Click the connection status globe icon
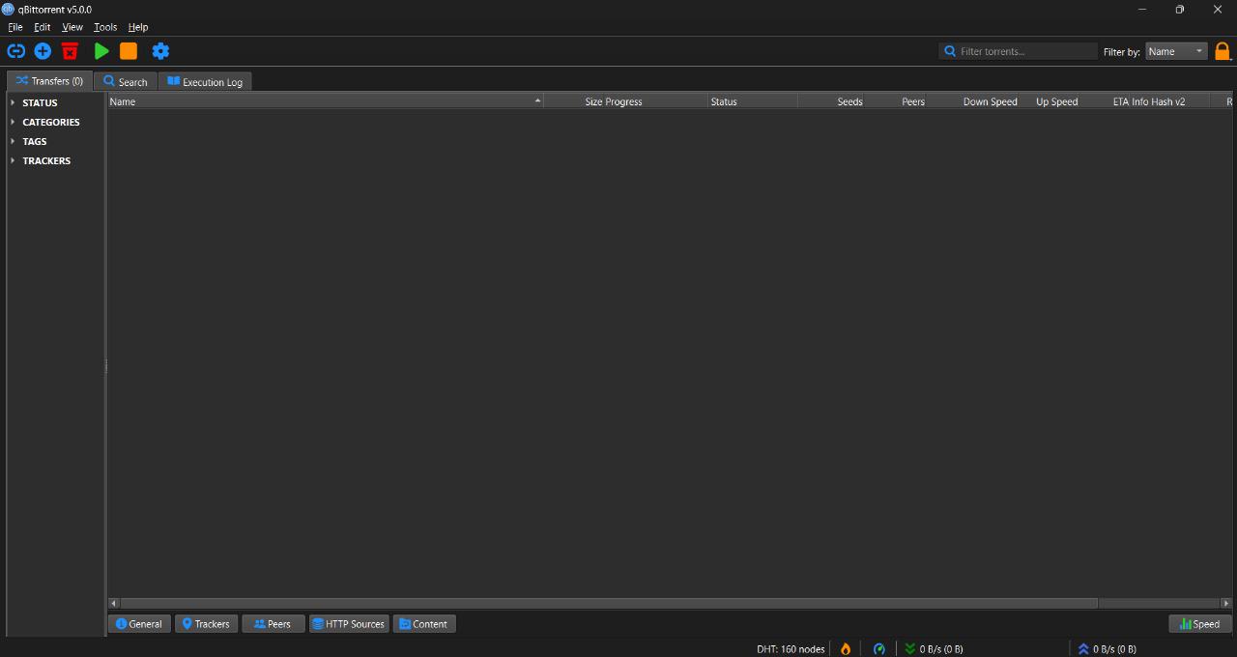 pos(878,648)
